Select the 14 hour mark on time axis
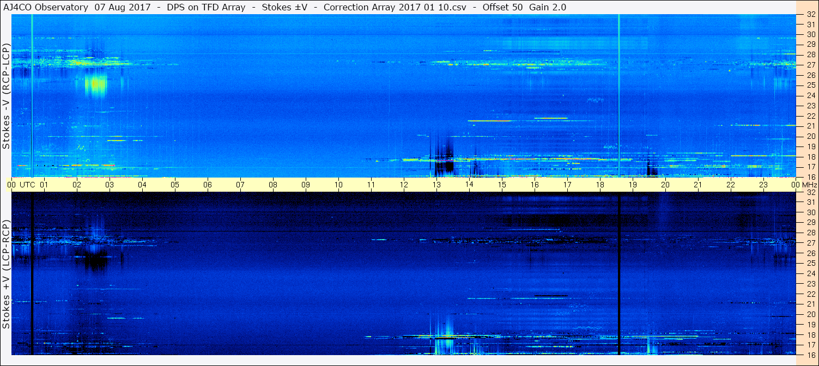Image resolution: width=819 pixels, height=366 pixels. [x=469, y=185]
